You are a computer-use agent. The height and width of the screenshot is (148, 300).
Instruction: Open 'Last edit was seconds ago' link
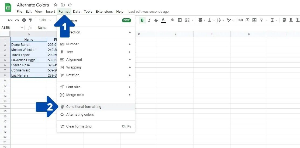pyautogui.click(x=149, y=12)
